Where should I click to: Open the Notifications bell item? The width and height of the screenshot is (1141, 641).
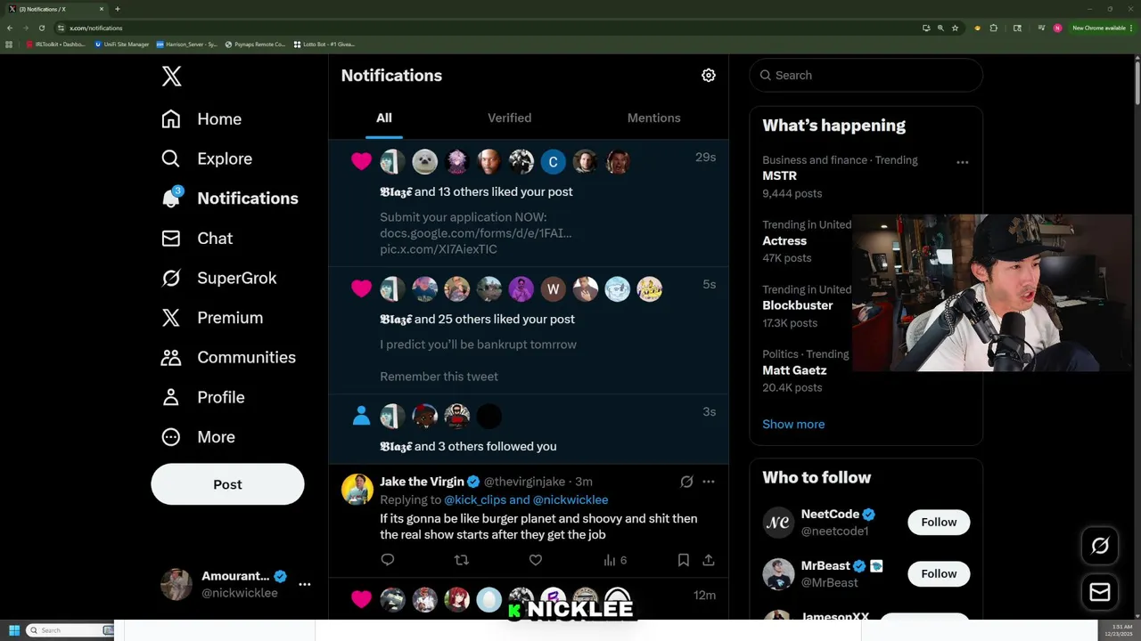[230, 199]
